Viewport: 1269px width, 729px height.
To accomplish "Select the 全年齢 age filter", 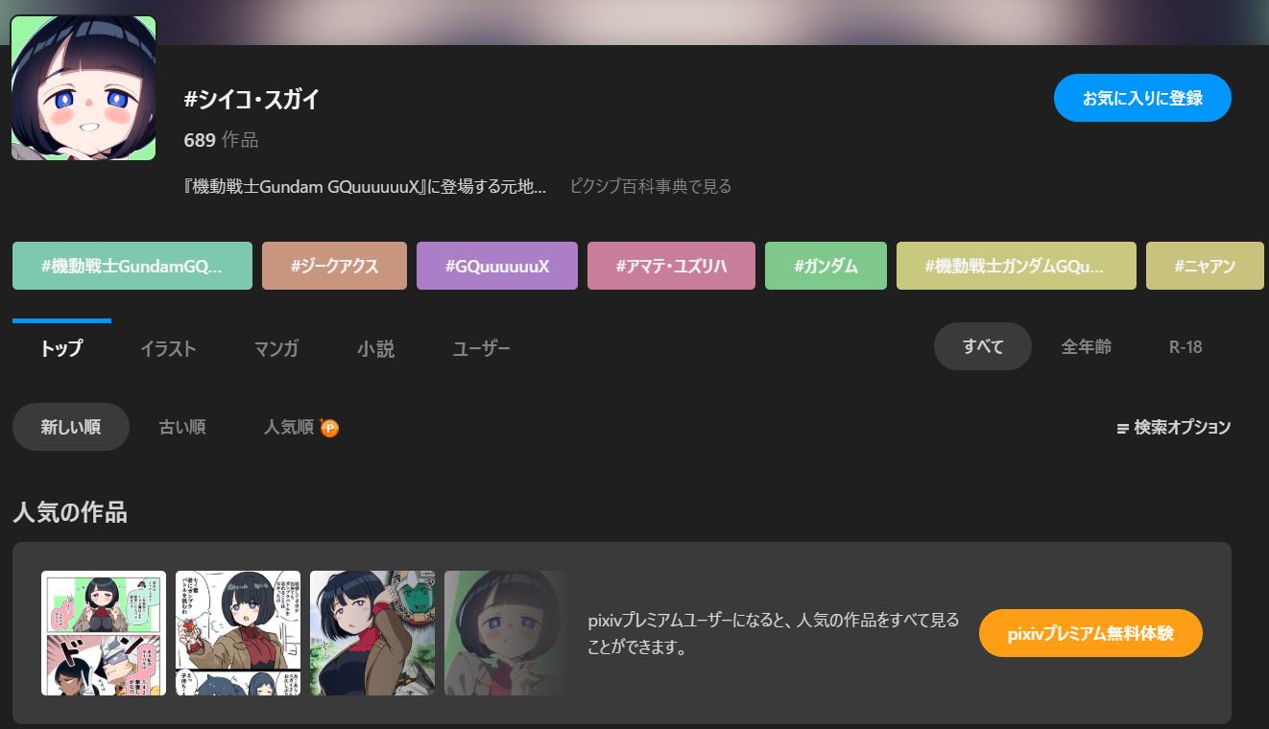I will coord(1087,346).
